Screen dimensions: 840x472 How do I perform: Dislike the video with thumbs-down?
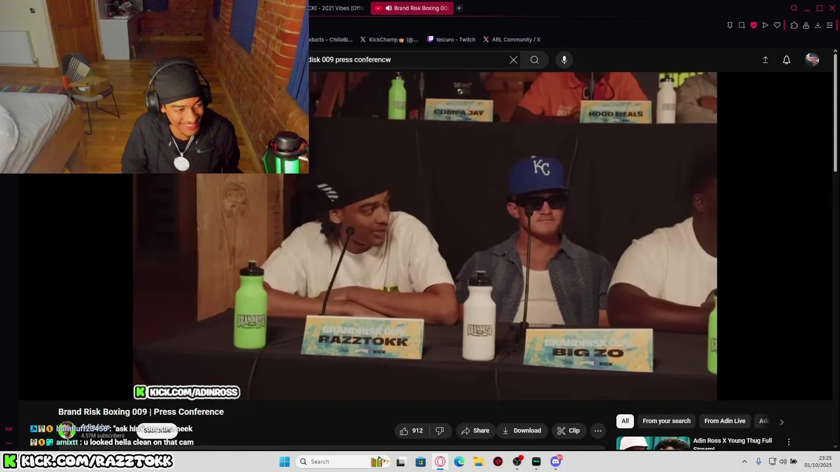click(x=440, y=431)
